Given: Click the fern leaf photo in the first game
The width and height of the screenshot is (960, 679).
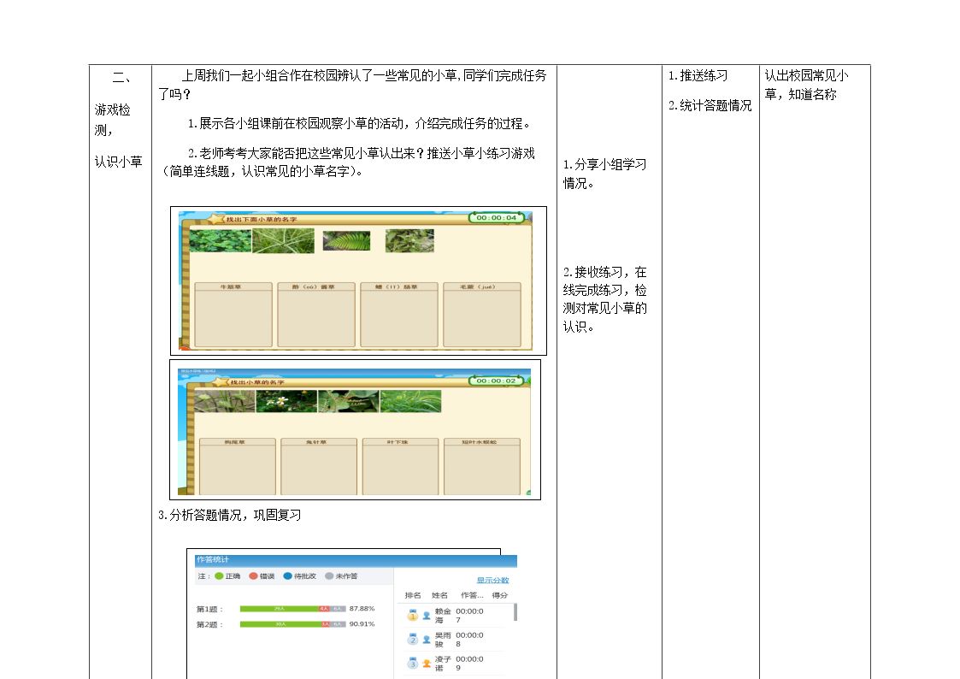Looking at the screenshot, I should pyautogui.click(x=346, y=240).
